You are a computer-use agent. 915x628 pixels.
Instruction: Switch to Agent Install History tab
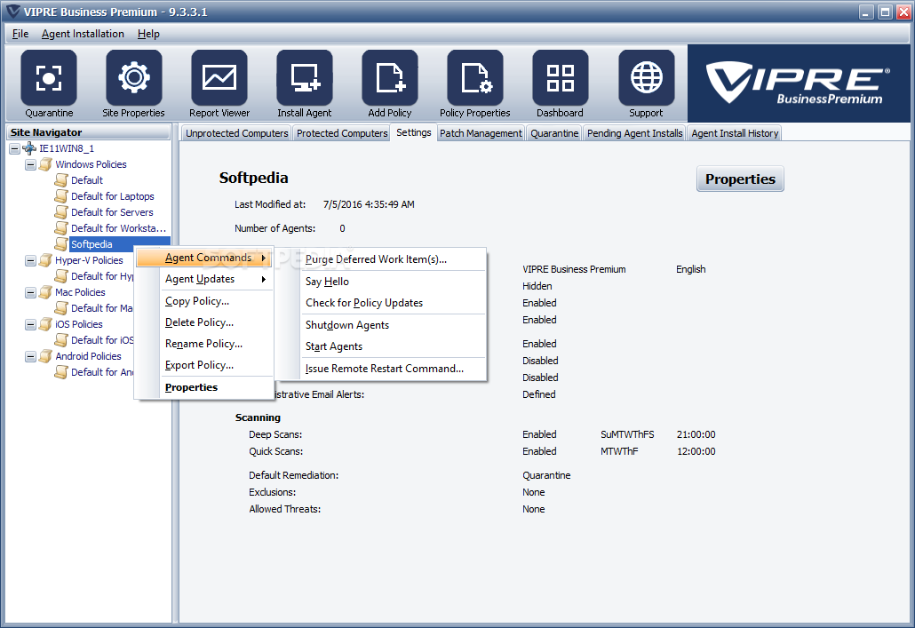coord(735,133)
